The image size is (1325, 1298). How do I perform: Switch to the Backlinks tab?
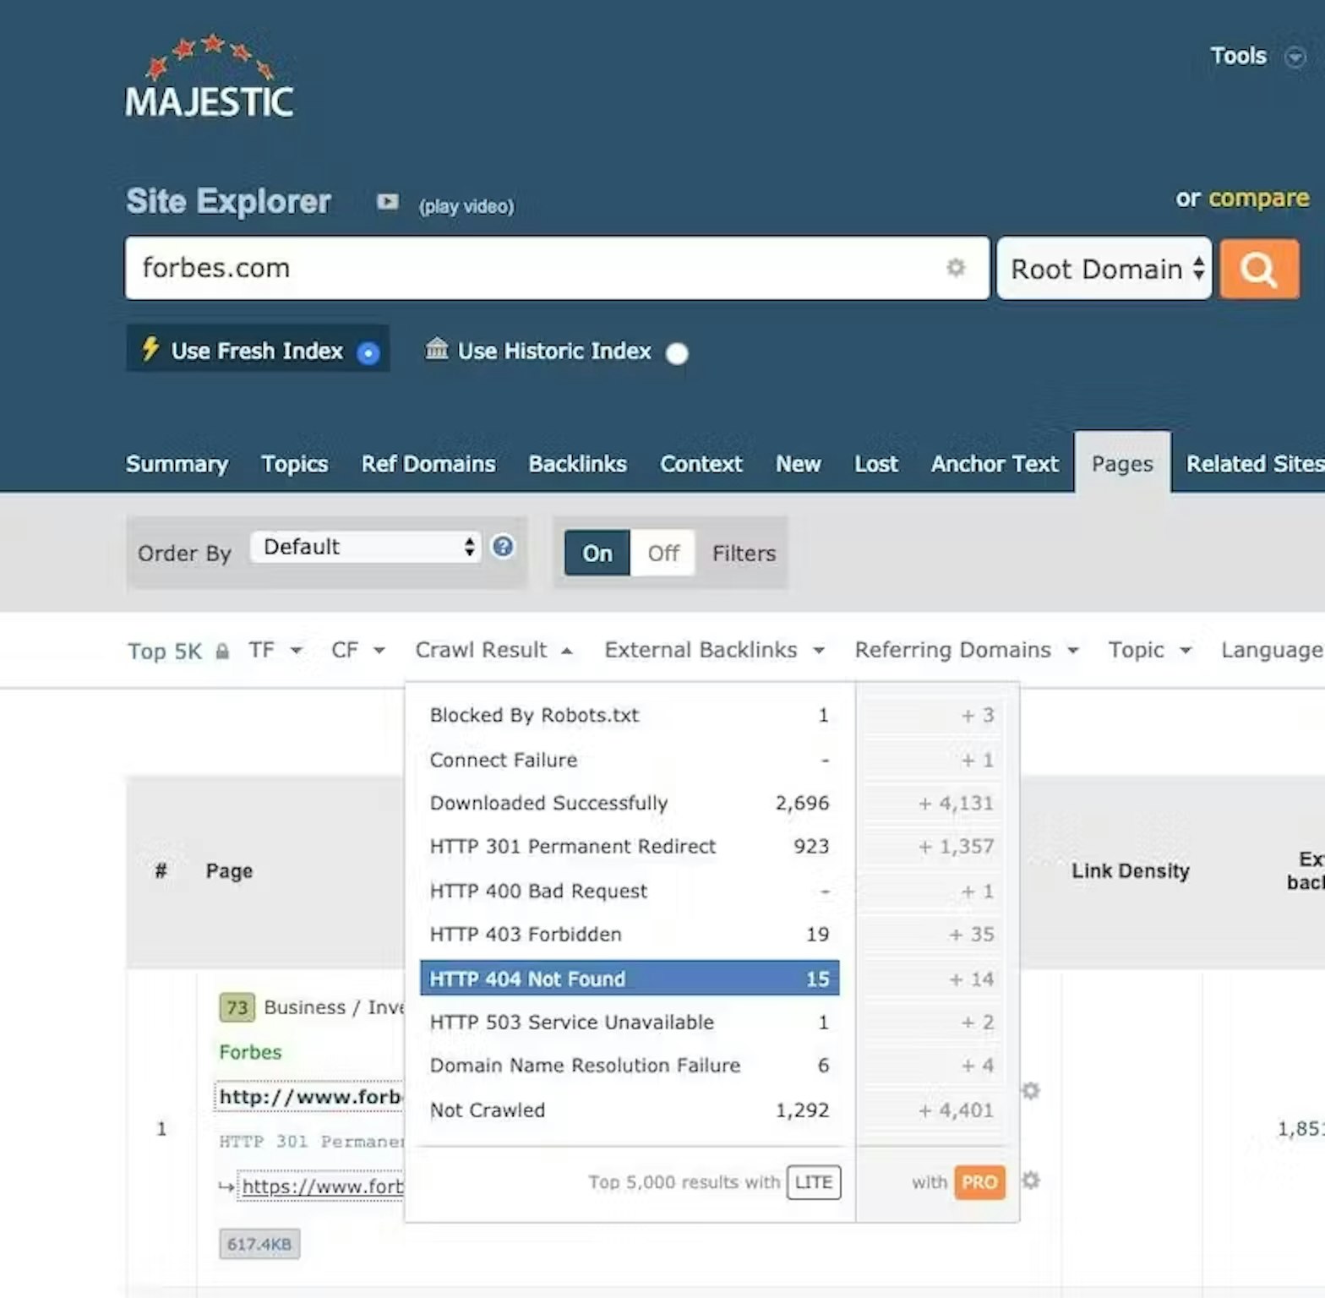tap(577, 464)
